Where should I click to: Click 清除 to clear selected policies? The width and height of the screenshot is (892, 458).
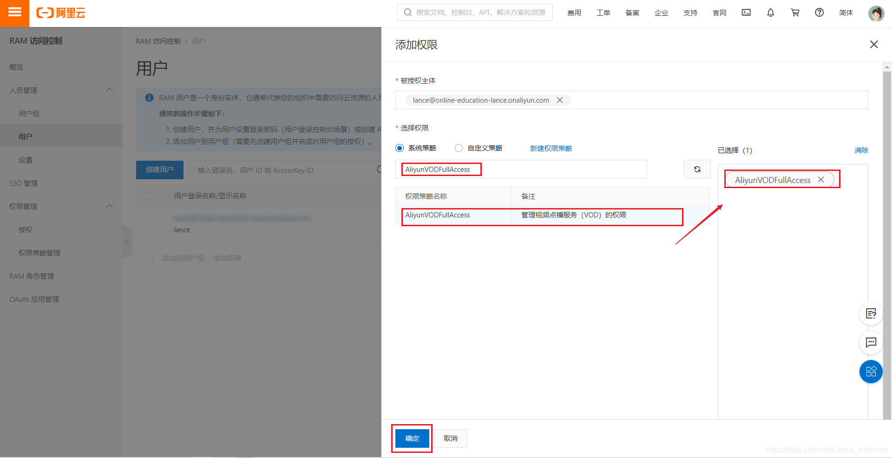coord(861,150)
